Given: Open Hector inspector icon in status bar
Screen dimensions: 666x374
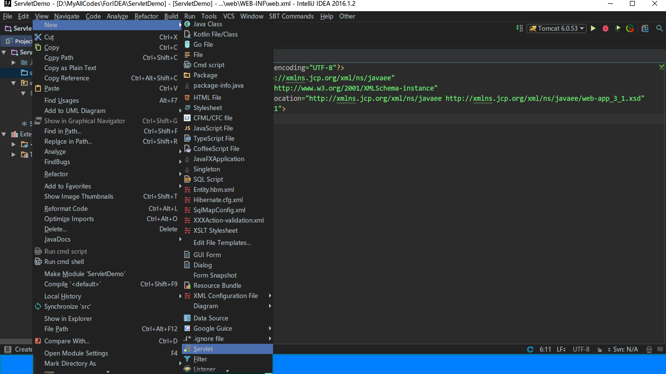Looking at the screenshot, I should (649, 349).
